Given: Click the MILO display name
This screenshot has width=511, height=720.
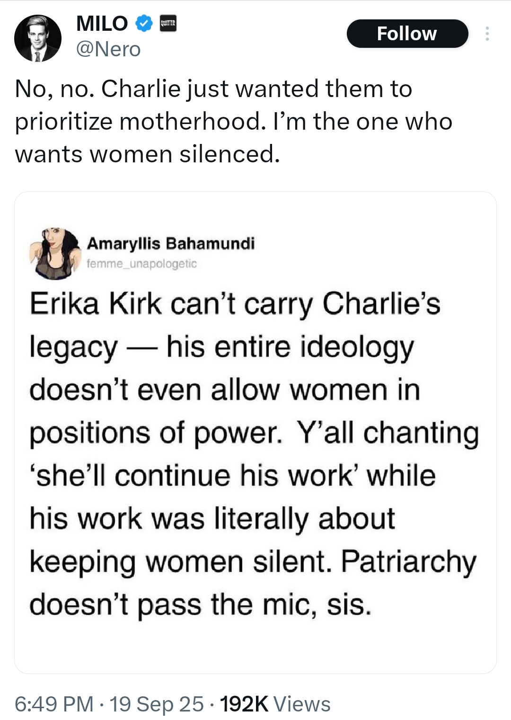Looking at the screenshot, I should pos(102,23).
